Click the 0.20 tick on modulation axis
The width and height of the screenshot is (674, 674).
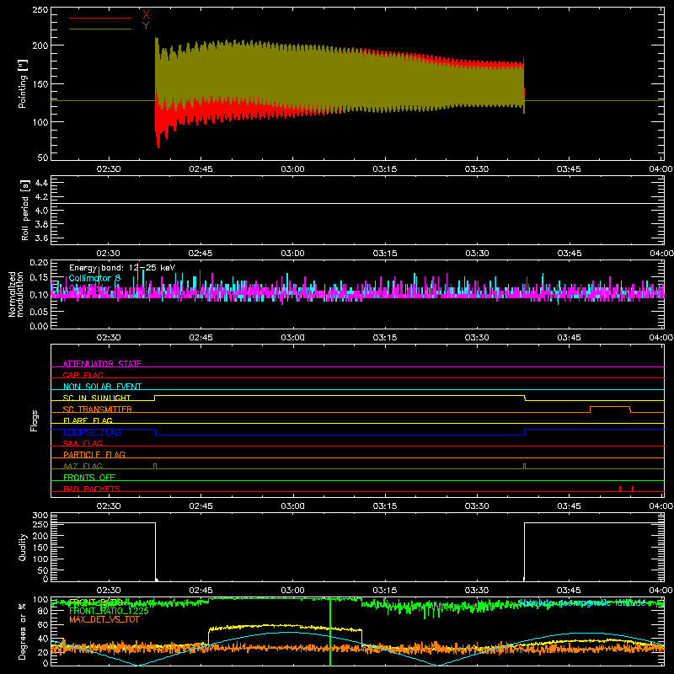(x=39, y=263)
